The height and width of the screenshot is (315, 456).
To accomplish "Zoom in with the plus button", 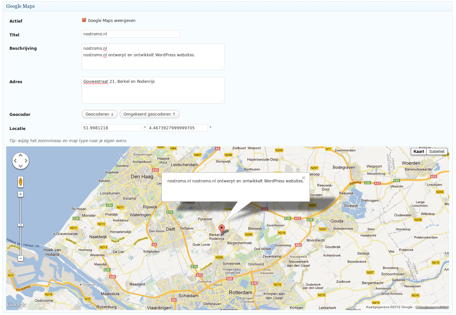I will tap(21, 194).
